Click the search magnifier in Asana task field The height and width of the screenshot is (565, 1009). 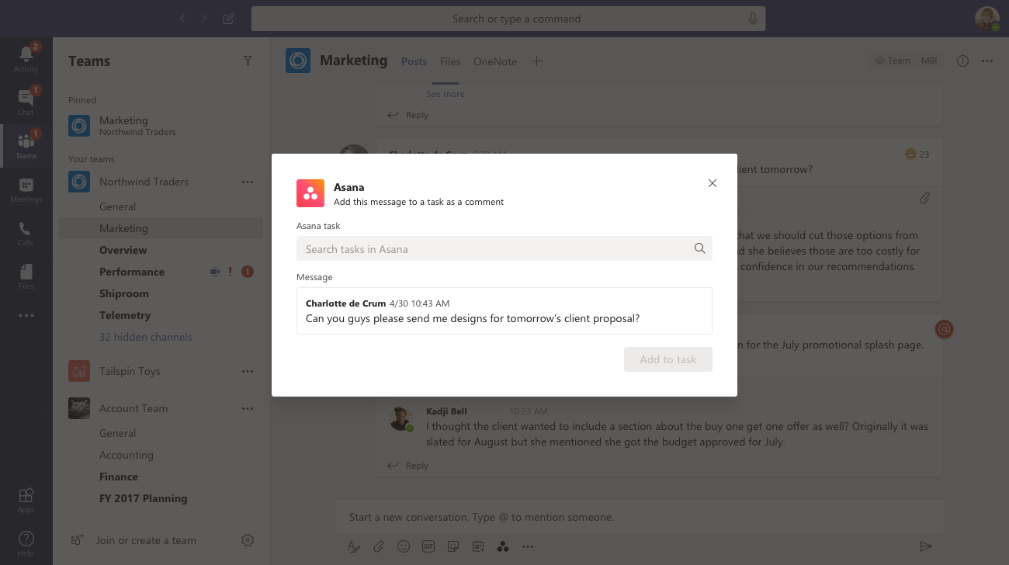699,248
